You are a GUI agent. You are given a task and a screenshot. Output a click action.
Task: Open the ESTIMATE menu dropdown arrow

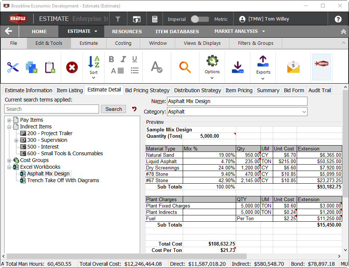click(x=96, y=31)
